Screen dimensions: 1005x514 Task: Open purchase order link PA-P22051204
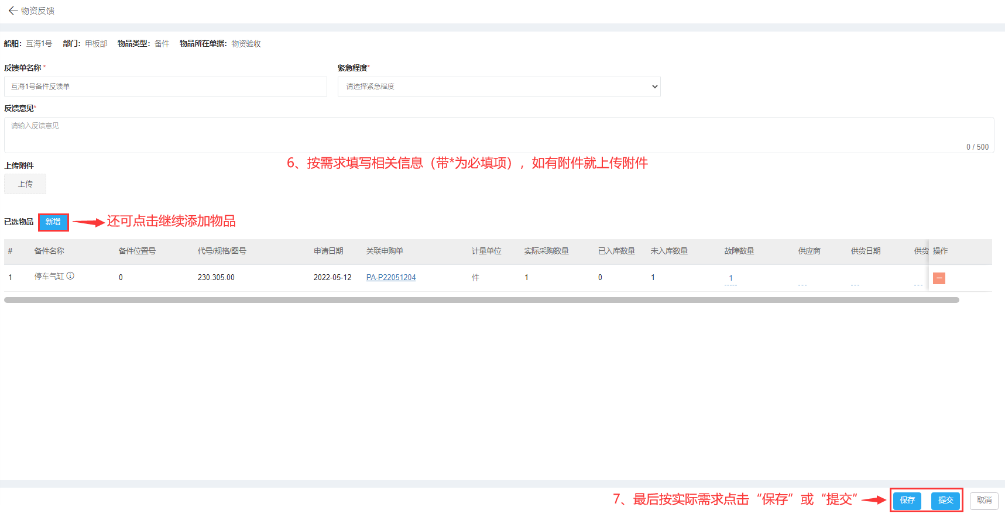point(391,278)
